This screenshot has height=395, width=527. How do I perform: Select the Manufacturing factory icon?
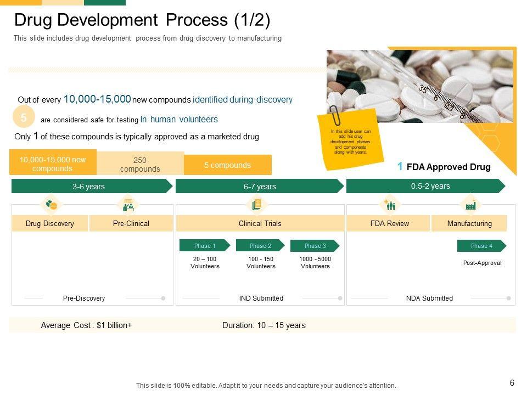pyautogui.click(x=470, y=205)
